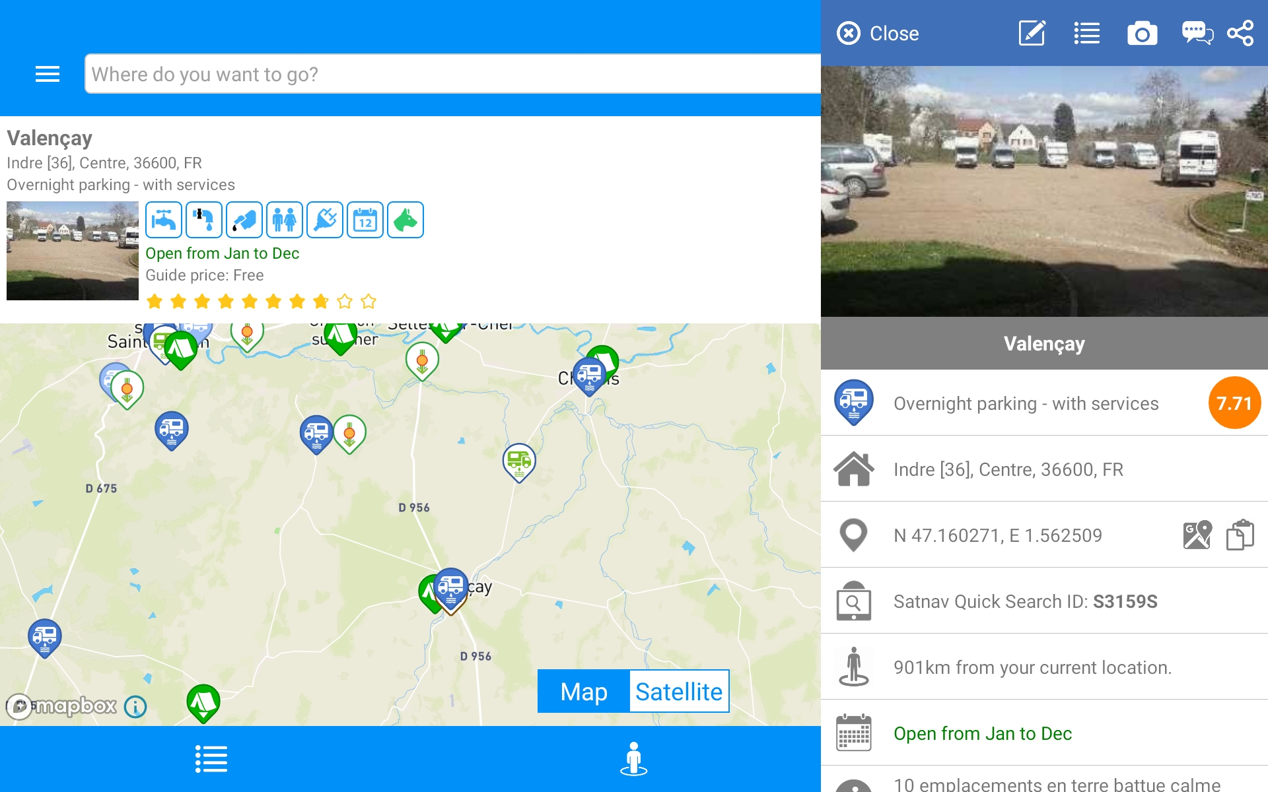This screenshot has width=1268, height=792.
Task: Center map on my current location
Action: 633,759
